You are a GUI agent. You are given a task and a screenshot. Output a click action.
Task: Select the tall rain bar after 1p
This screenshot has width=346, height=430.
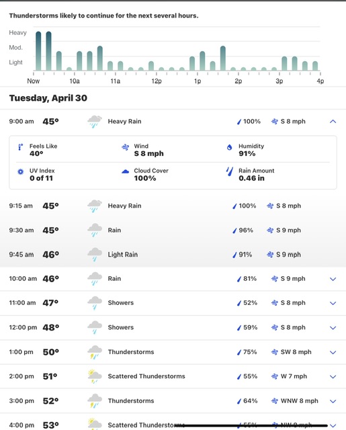pos(223,58)
